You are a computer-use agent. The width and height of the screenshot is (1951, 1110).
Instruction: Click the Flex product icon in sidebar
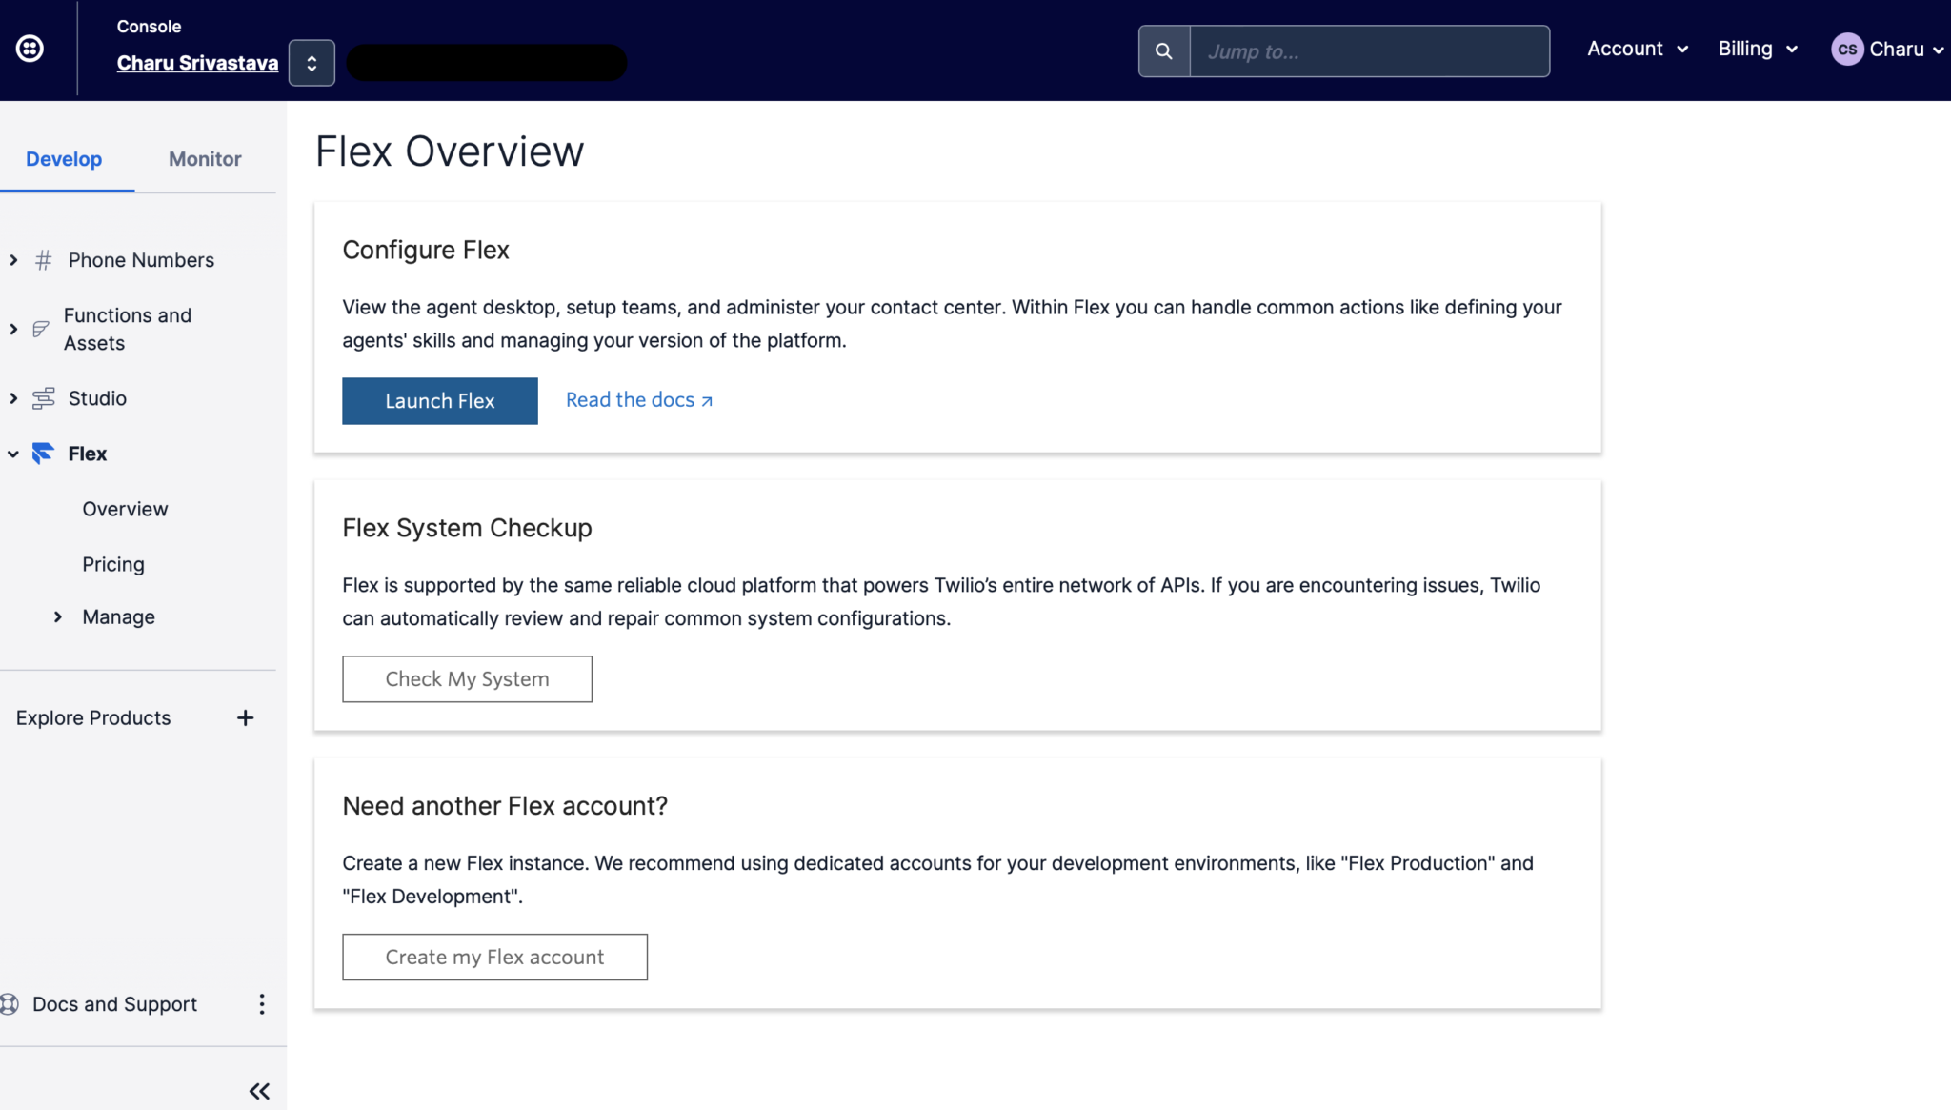click(42, 454)
